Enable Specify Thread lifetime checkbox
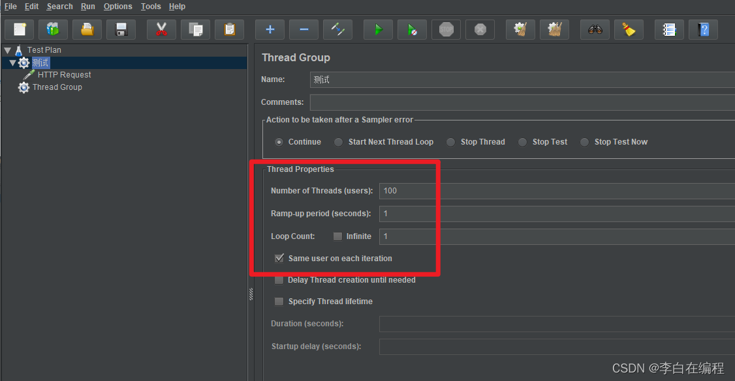This screenshot has width=735, height=381. (x=279, y=302)
